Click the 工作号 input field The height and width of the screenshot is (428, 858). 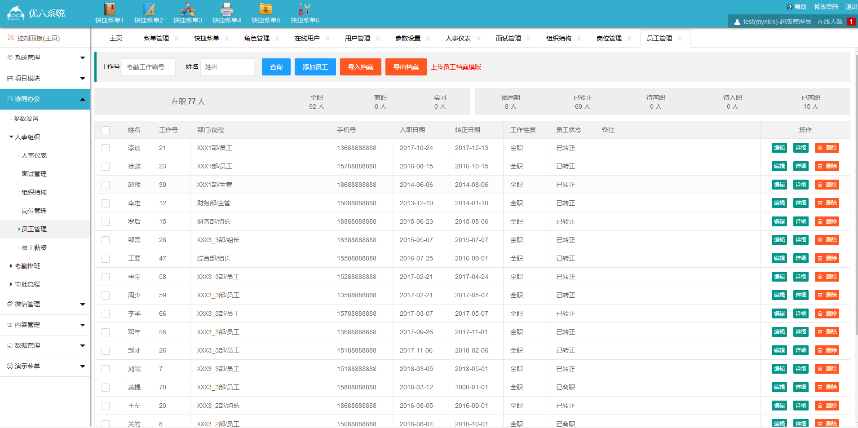click(x=149, y=67)
